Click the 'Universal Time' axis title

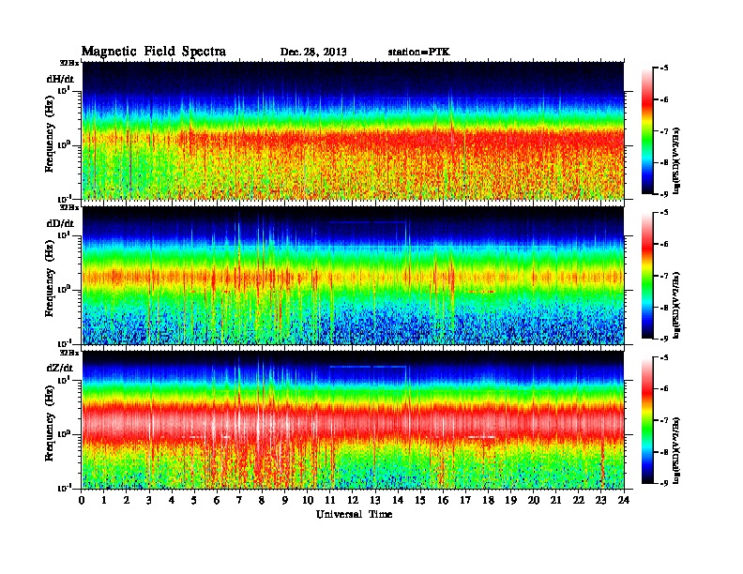point(354,514)
